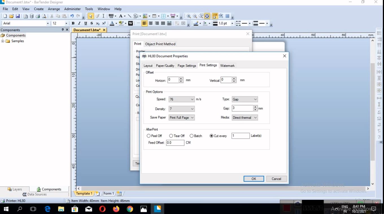Open the Density dropdown showing 7

coord(182,109)
